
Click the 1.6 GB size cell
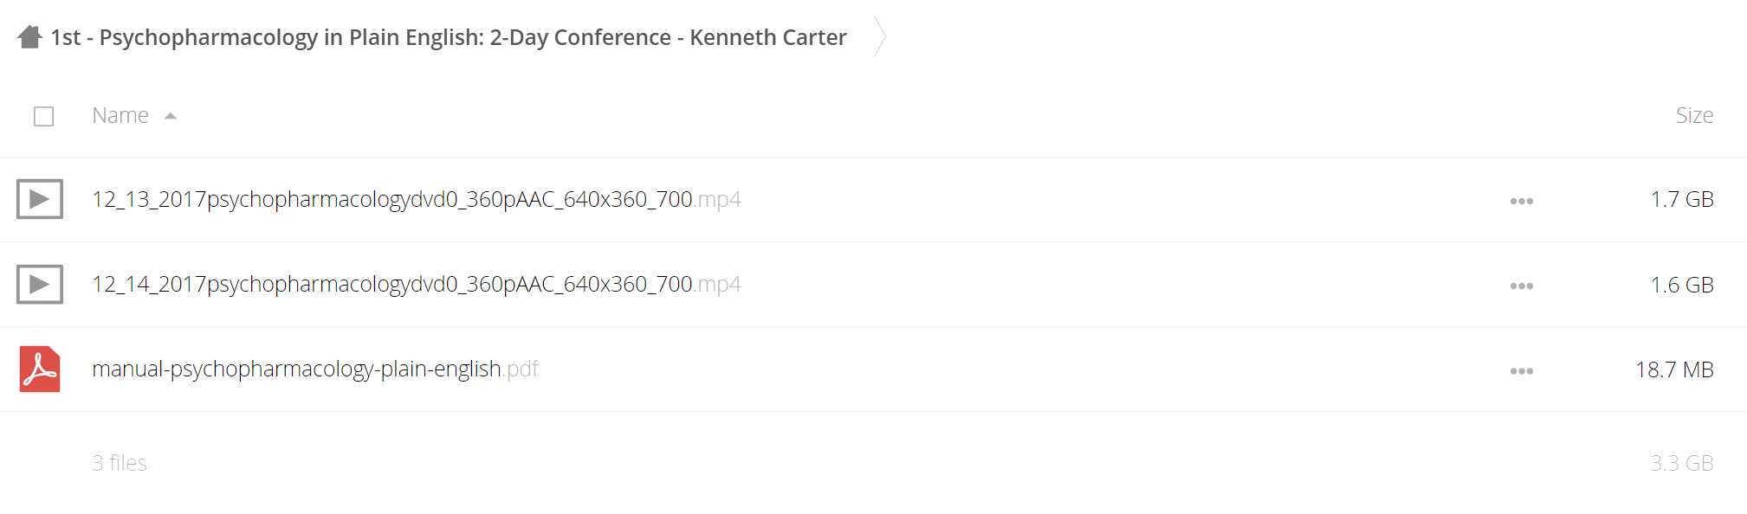click(x=1682, y=285)
